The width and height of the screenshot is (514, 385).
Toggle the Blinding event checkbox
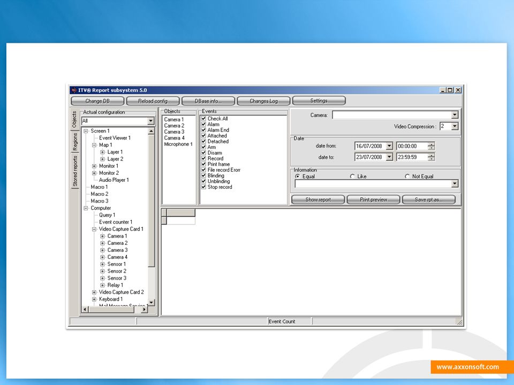[x=203, y=175]
